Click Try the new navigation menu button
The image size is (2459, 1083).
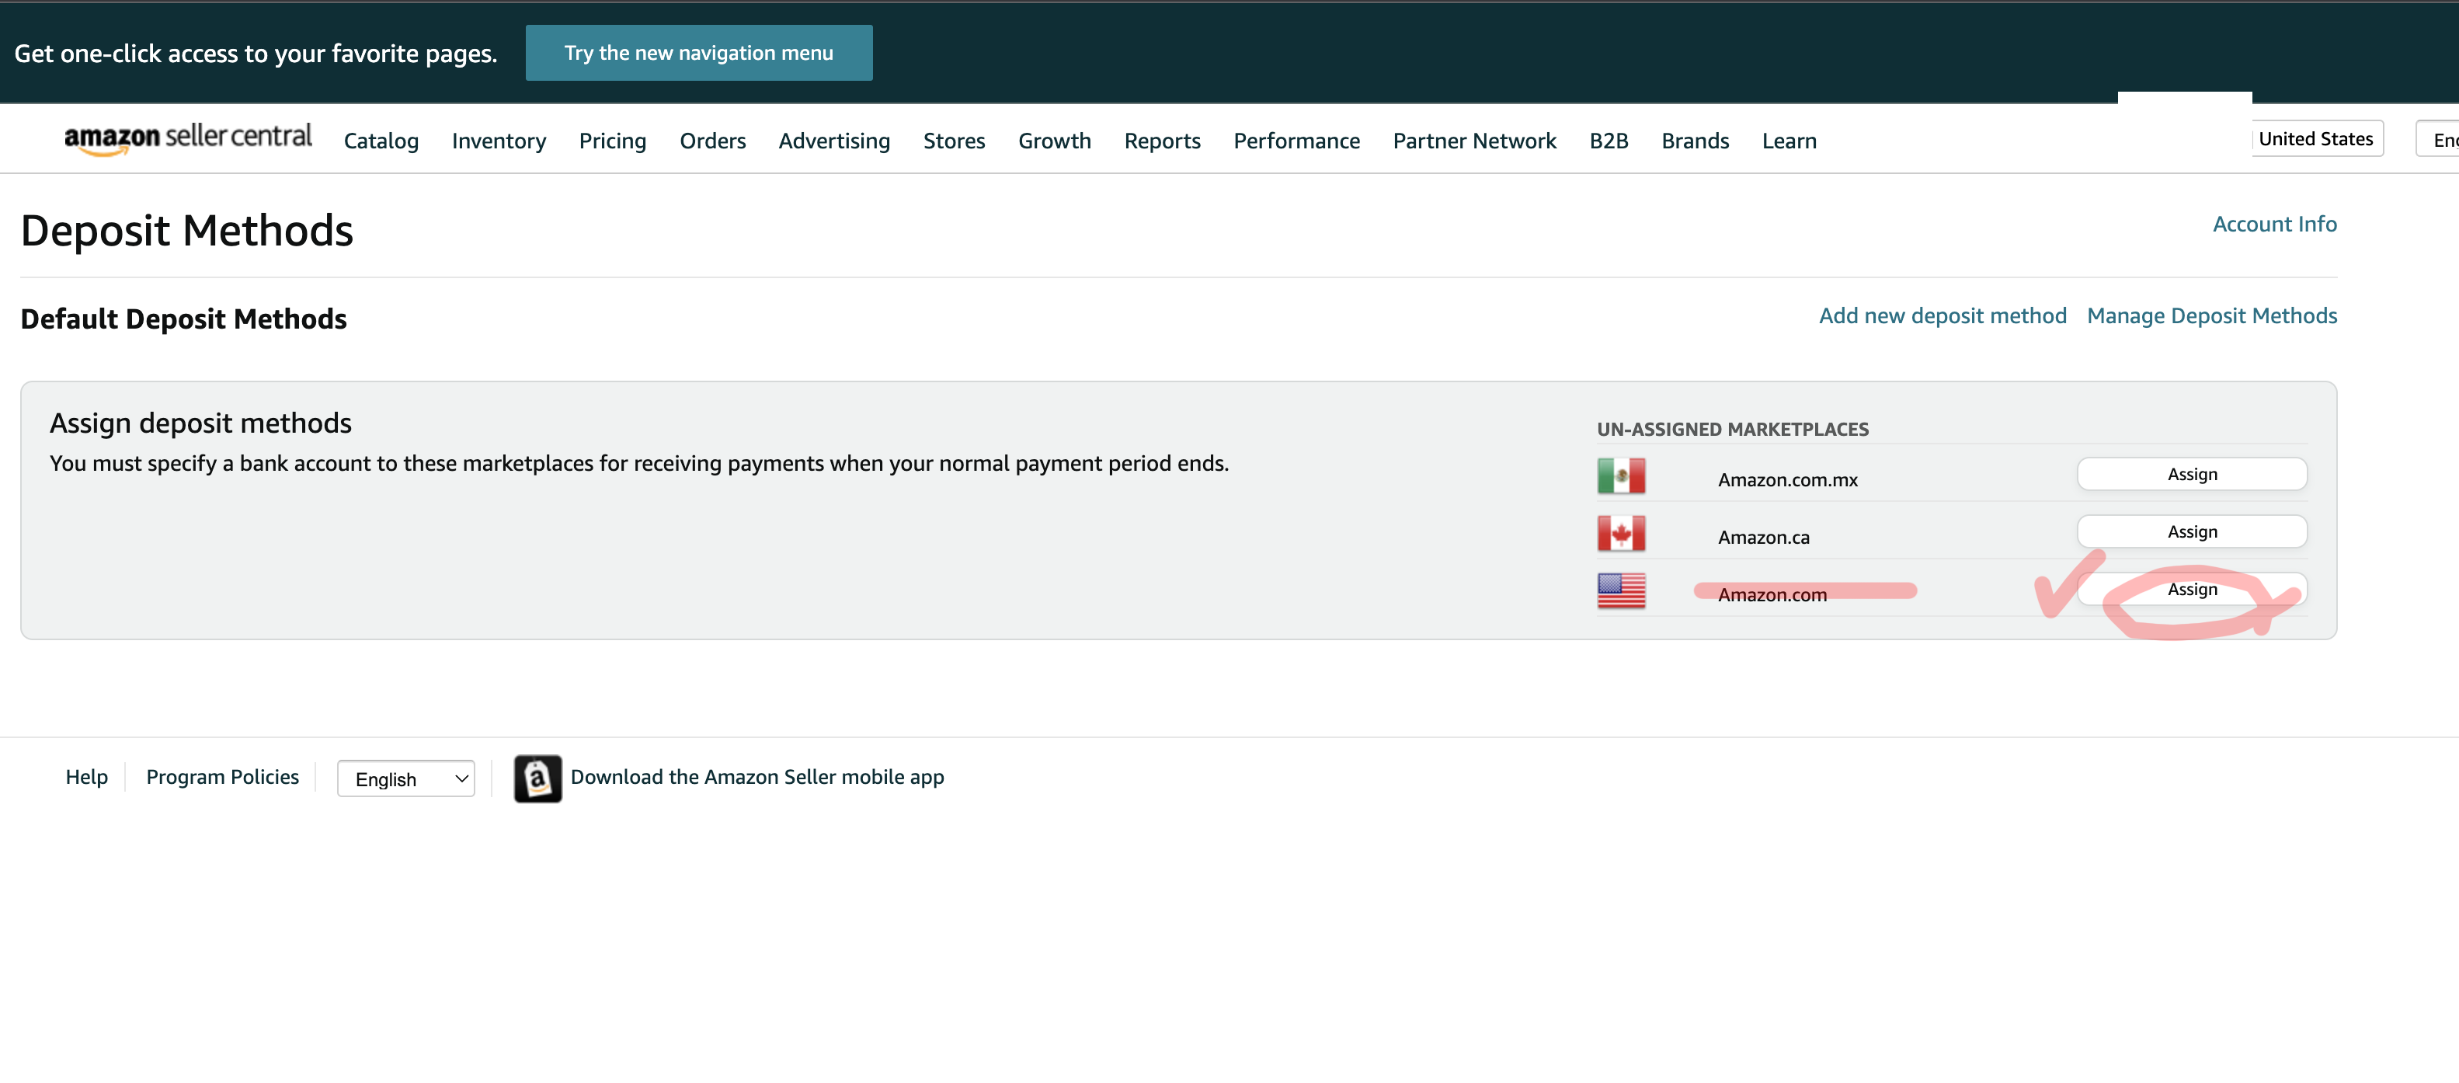pos(699,53)
